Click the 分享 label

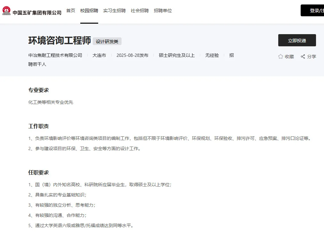click(312, 57)
